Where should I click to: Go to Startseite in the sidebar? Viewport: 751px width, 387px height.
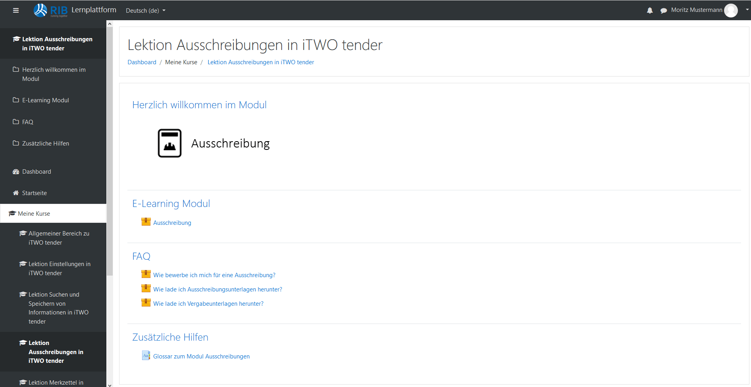53,193
